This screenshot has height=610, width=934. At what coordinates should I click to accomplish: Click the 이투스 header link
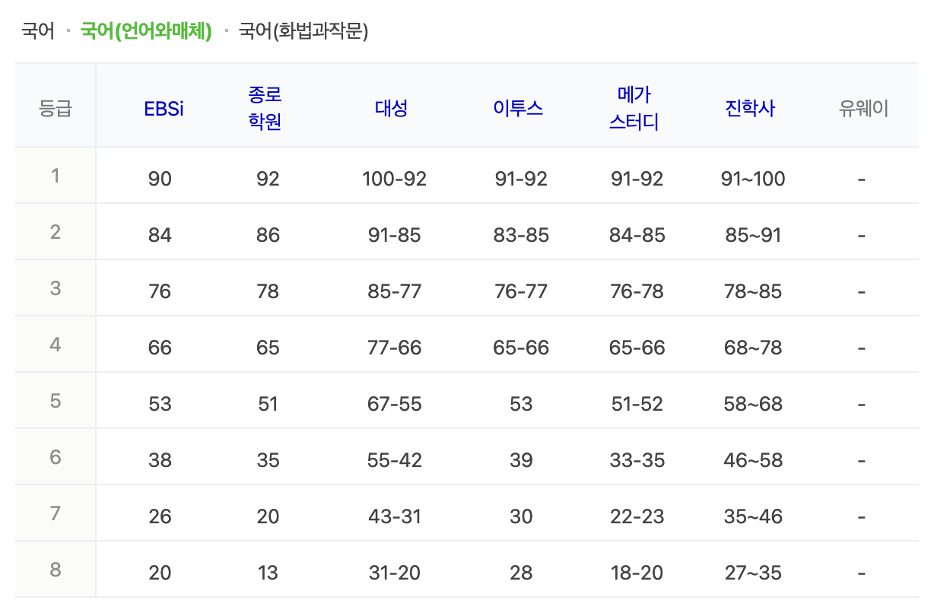519,108
